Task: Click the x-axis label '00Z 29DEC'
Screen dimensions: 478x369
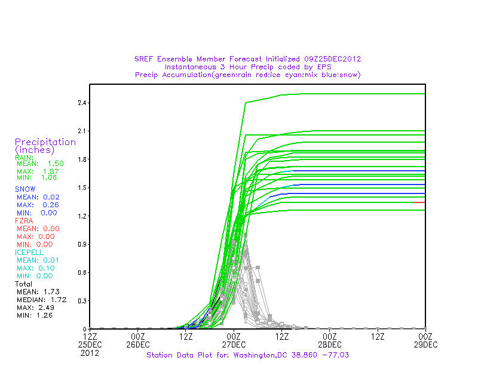Action: (425, 341)
